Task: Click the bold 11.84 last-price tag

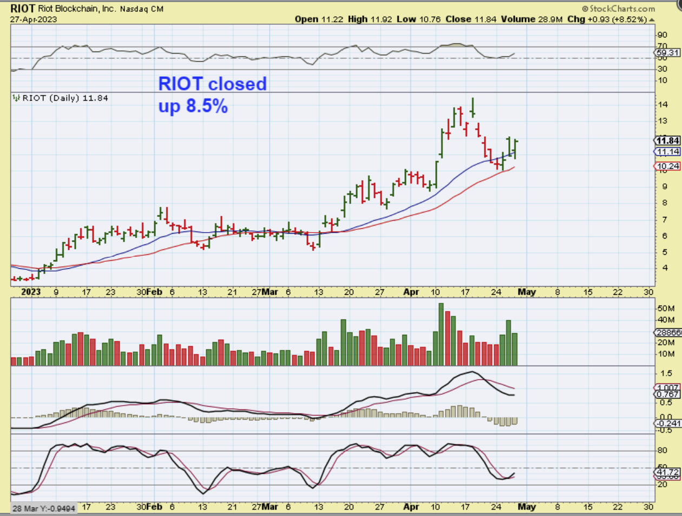Action: pos(668,140)
